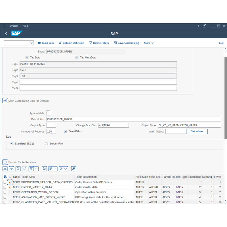This screenshot has height=227, width=227.
Task: Click the Tag1 field PLANT TO PRODUCE
Action: [98, 64]
